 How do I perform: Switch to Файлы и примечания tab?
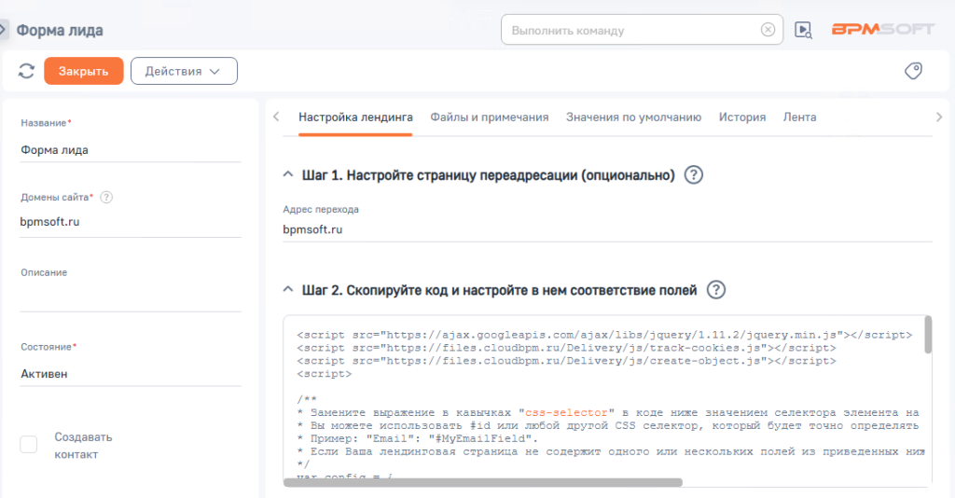pos(489,117)
